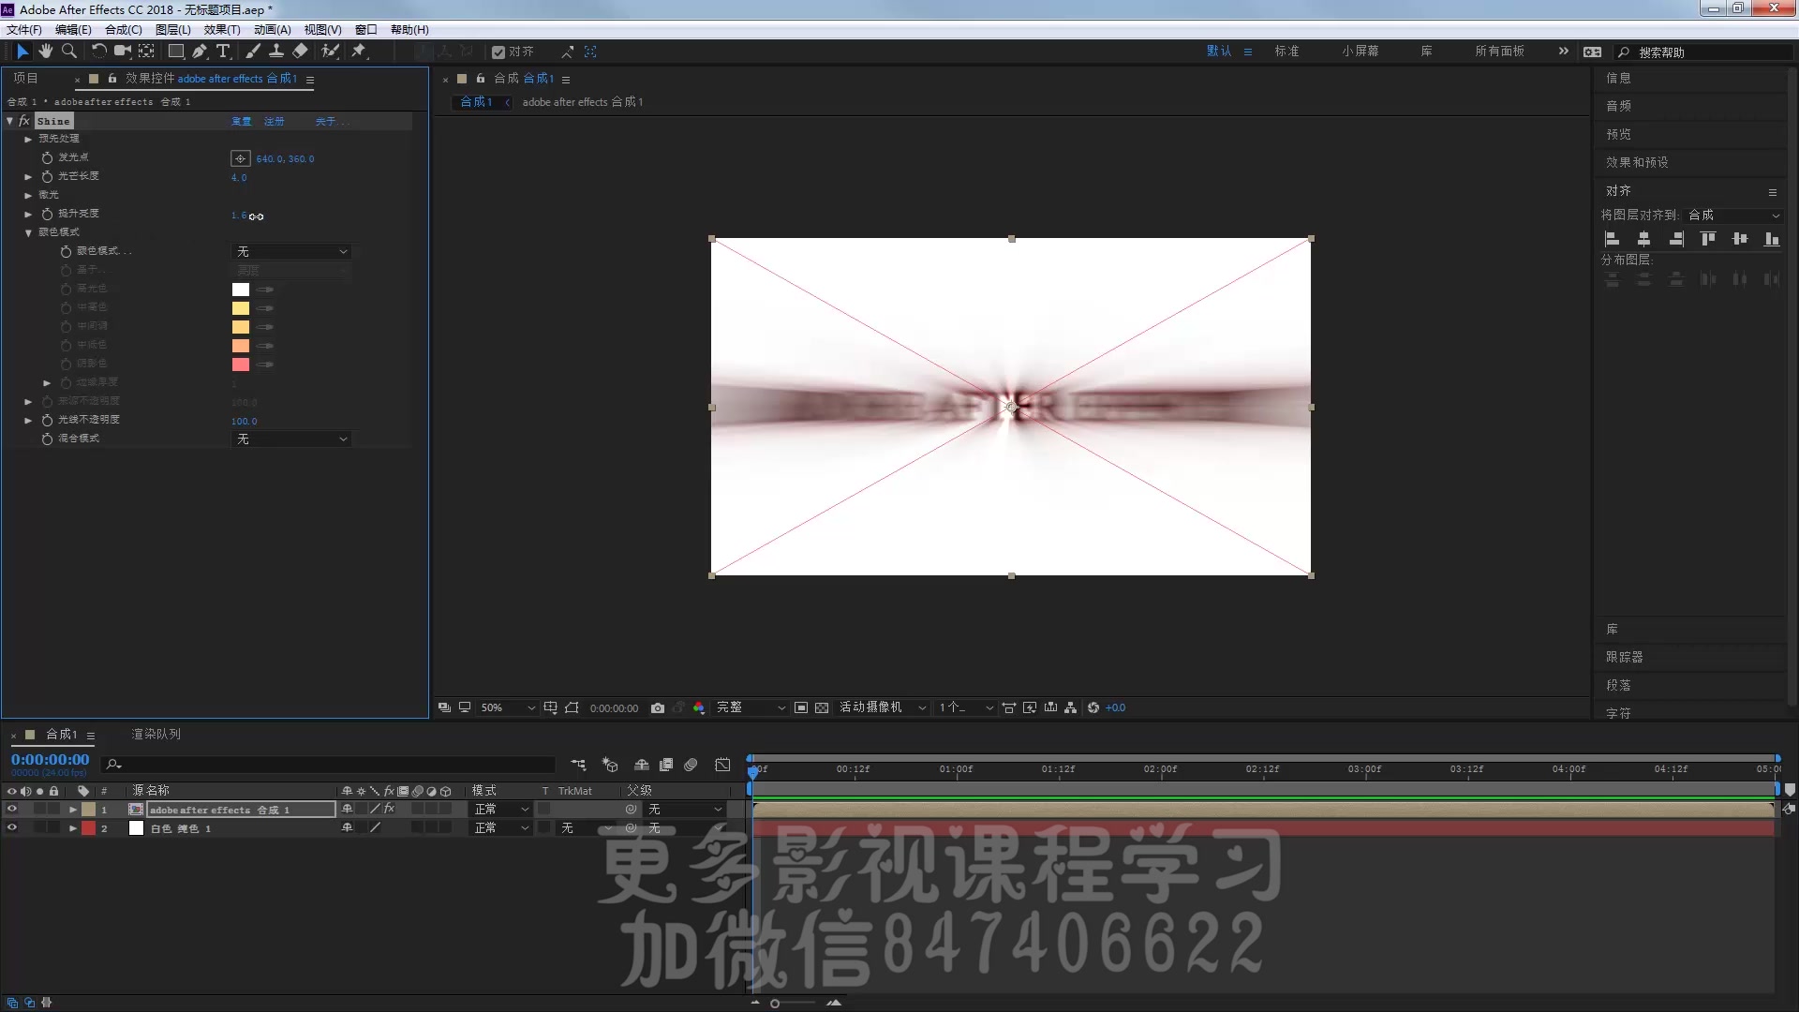The width and height of the screenshot is (1799, 1012).
Task: Open the 混合模式 dropdown in Shine effect
Action: [291, 439]
